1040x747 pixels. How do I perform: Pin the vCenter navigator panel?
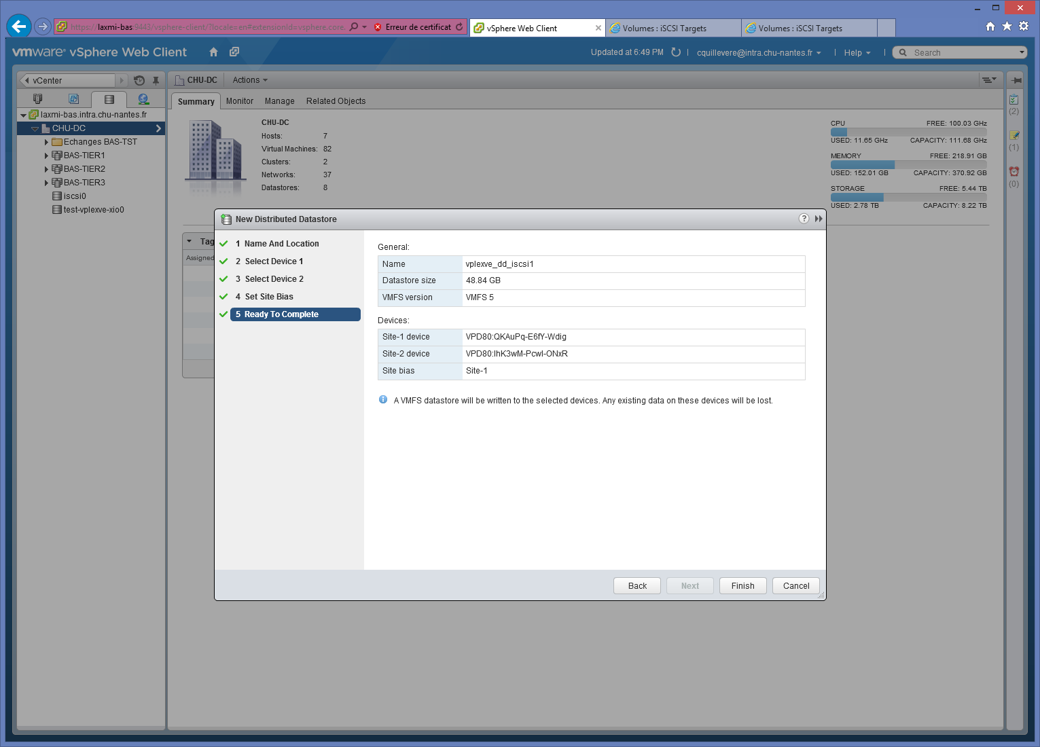tap(156, 80)
